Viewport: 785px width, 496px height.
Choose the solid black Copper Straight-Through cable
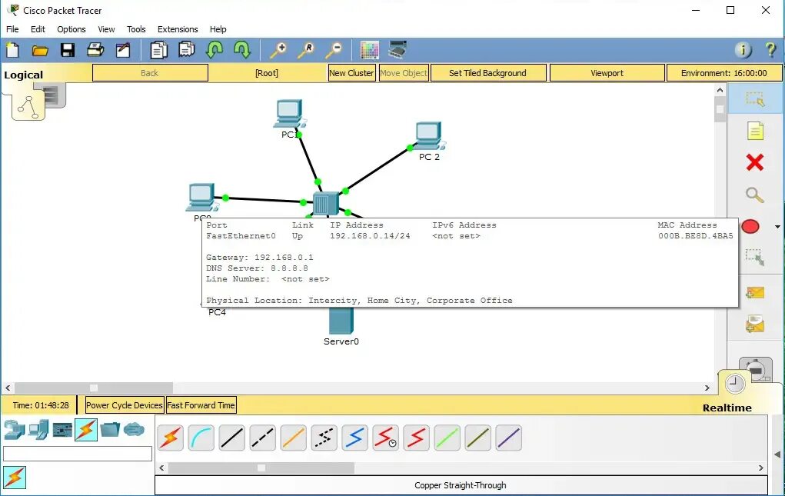(231, 438)
